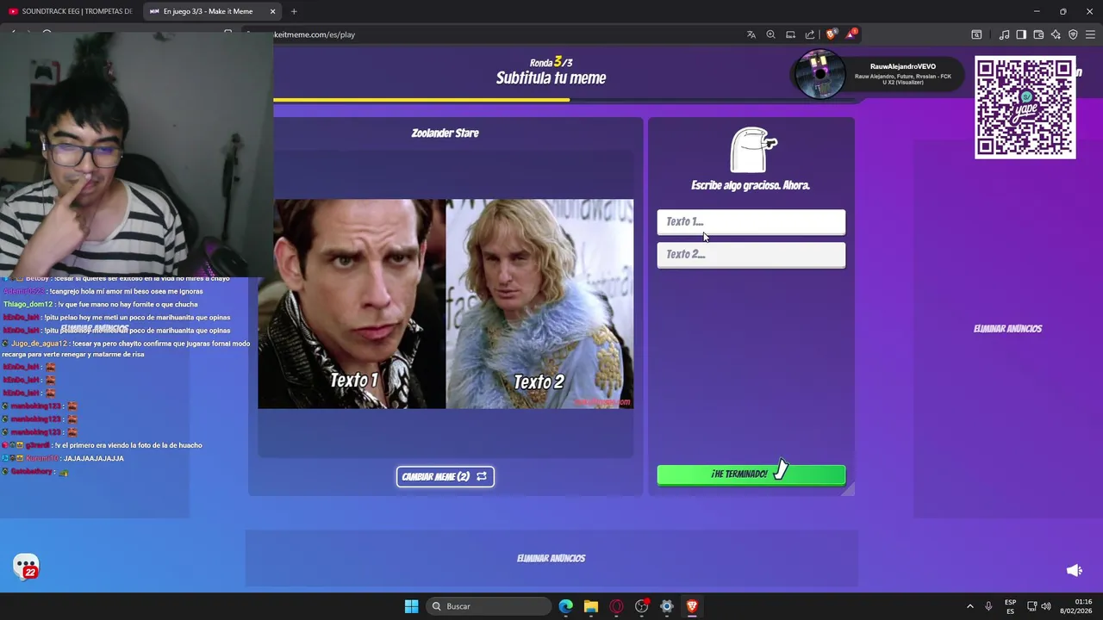Open File Explorer from taskbar
The width and height of the screenshot is (1103, 620).
click(590, 606)
